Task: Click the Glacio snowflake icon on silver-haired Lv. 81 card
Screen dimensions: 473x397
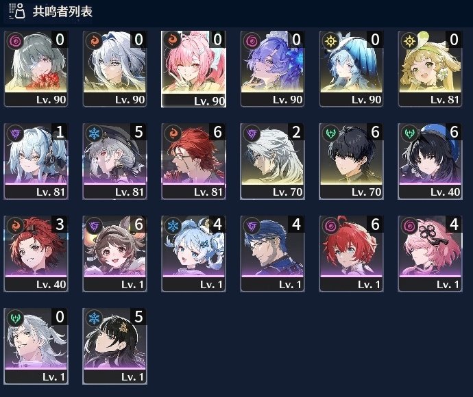Action: tap(95, 133)
